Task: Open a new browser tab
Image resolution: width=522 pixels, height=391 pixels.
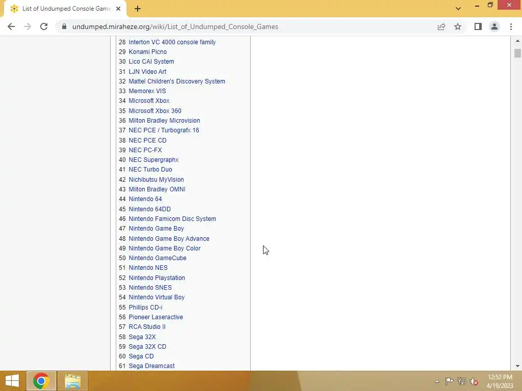Action: pyautogui.click(x=138, y=9)
